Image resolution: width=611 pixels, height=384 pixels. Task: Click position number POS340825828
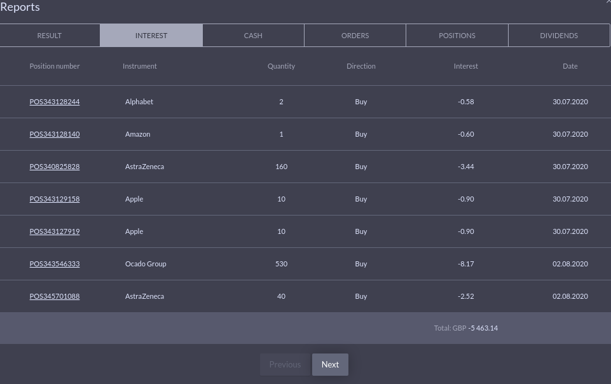[55, 167]
